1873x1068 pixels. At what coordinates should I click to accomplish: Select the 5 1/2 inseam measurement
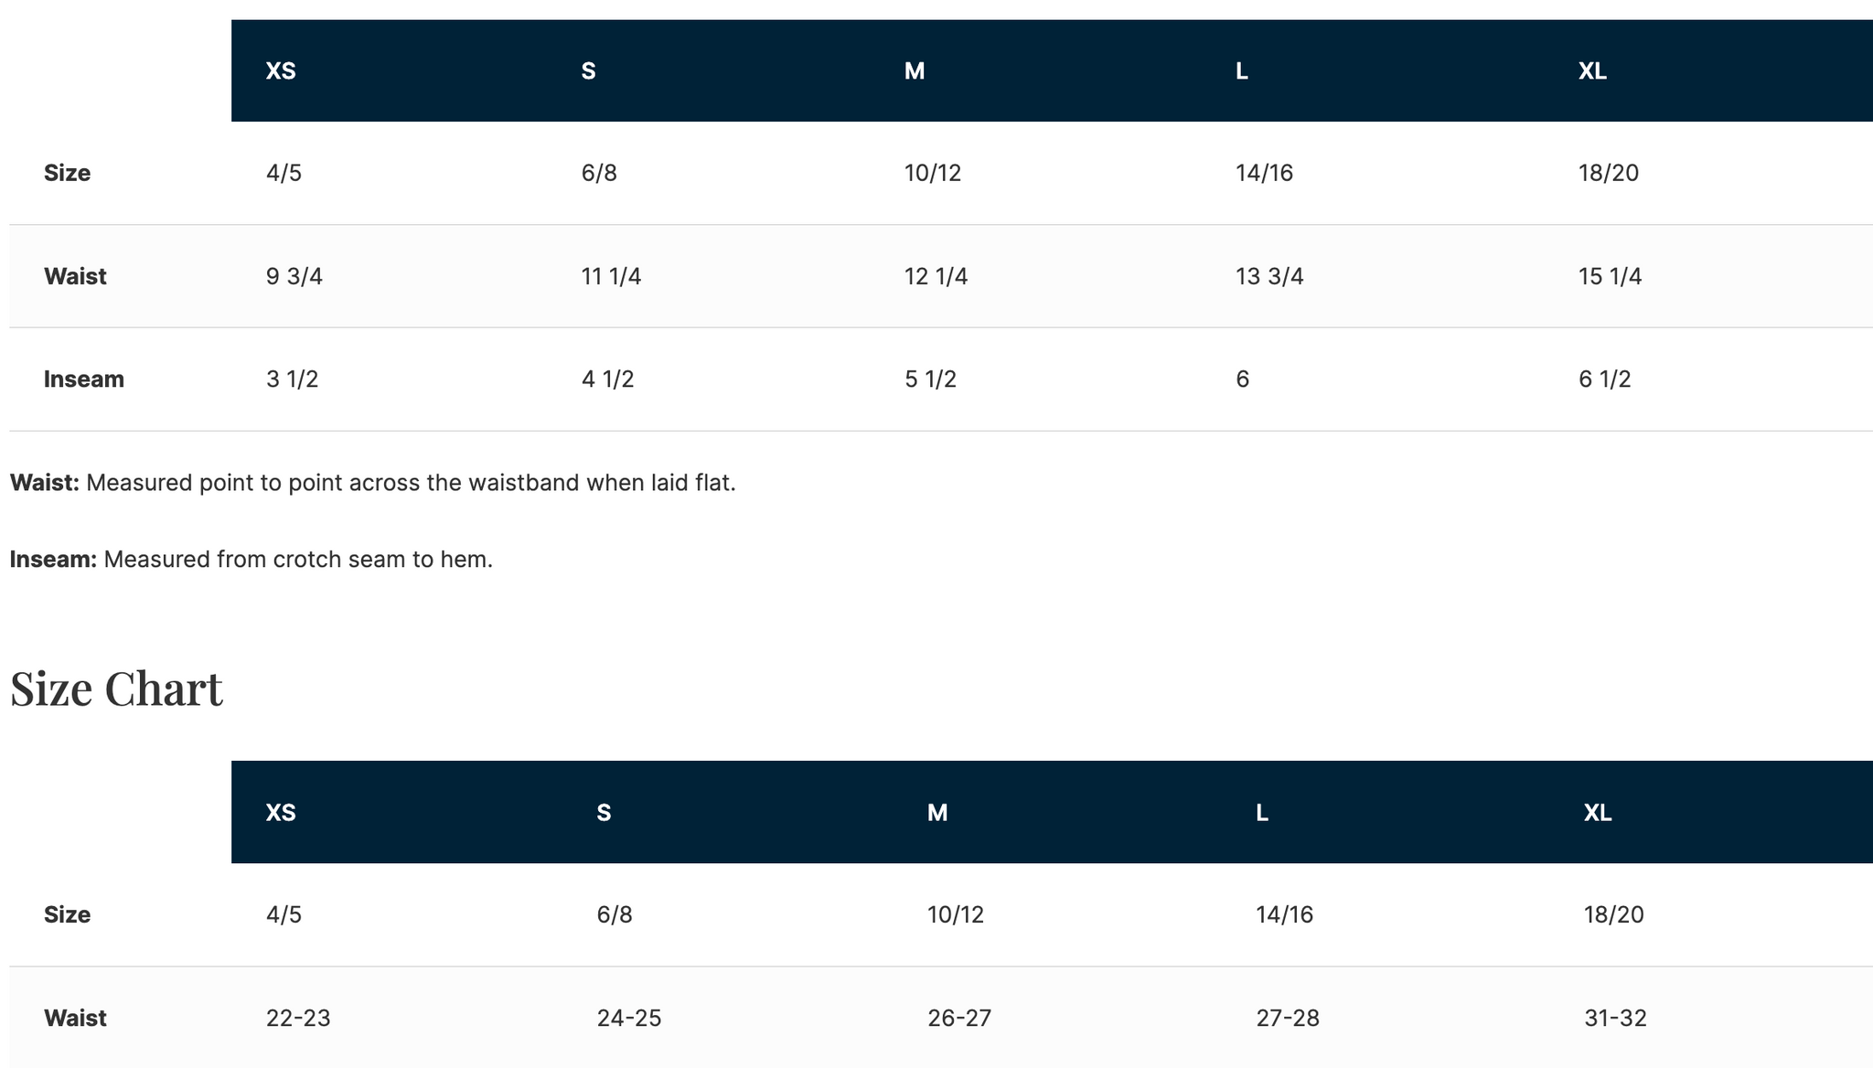tap(930, 379)
